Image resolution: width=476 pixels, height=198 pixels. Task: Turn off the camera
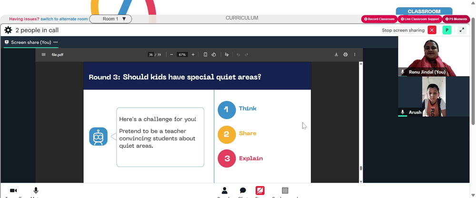[13, 191]
